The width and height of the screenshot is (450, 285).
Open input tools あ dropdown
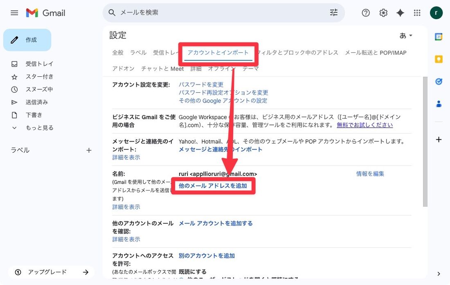tap(405, 36)
